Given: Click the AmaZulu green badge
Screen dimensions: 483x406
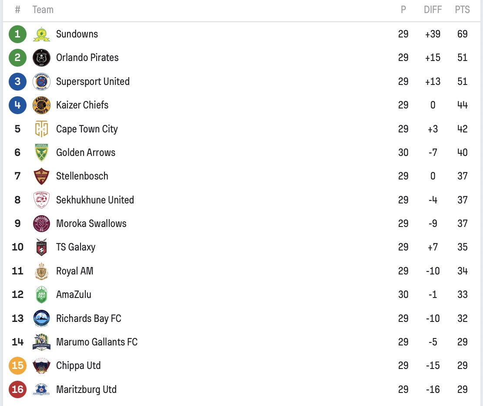Looking at the screenshot, I should pyautogui.click(x=41, y=295).
